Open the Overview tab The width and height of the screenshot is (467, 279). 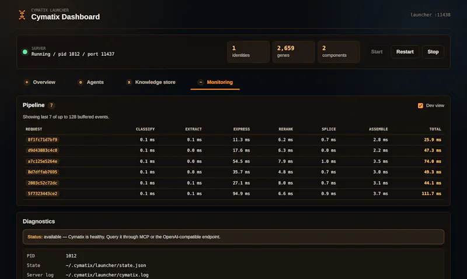click(x=40, y=82)
